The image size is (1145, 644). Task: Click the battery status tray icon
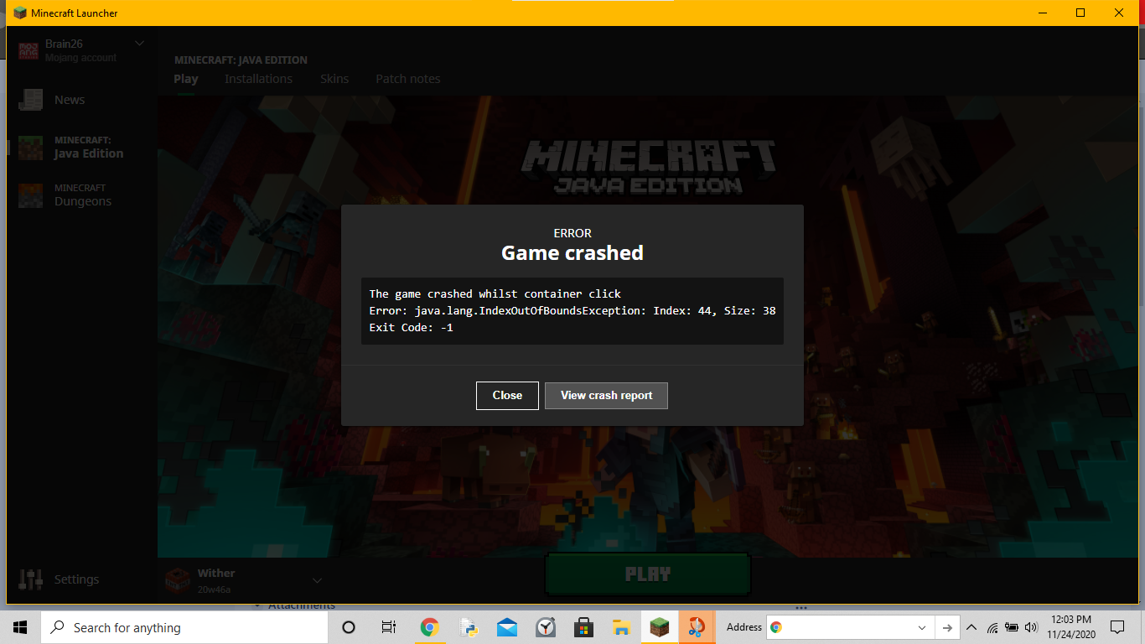pos(1012,627)
